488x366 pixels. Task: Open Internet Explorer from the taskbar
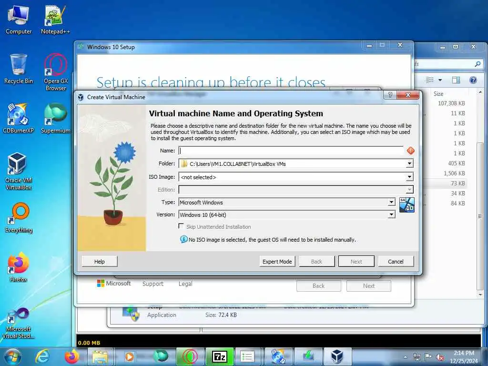[42, 356]
